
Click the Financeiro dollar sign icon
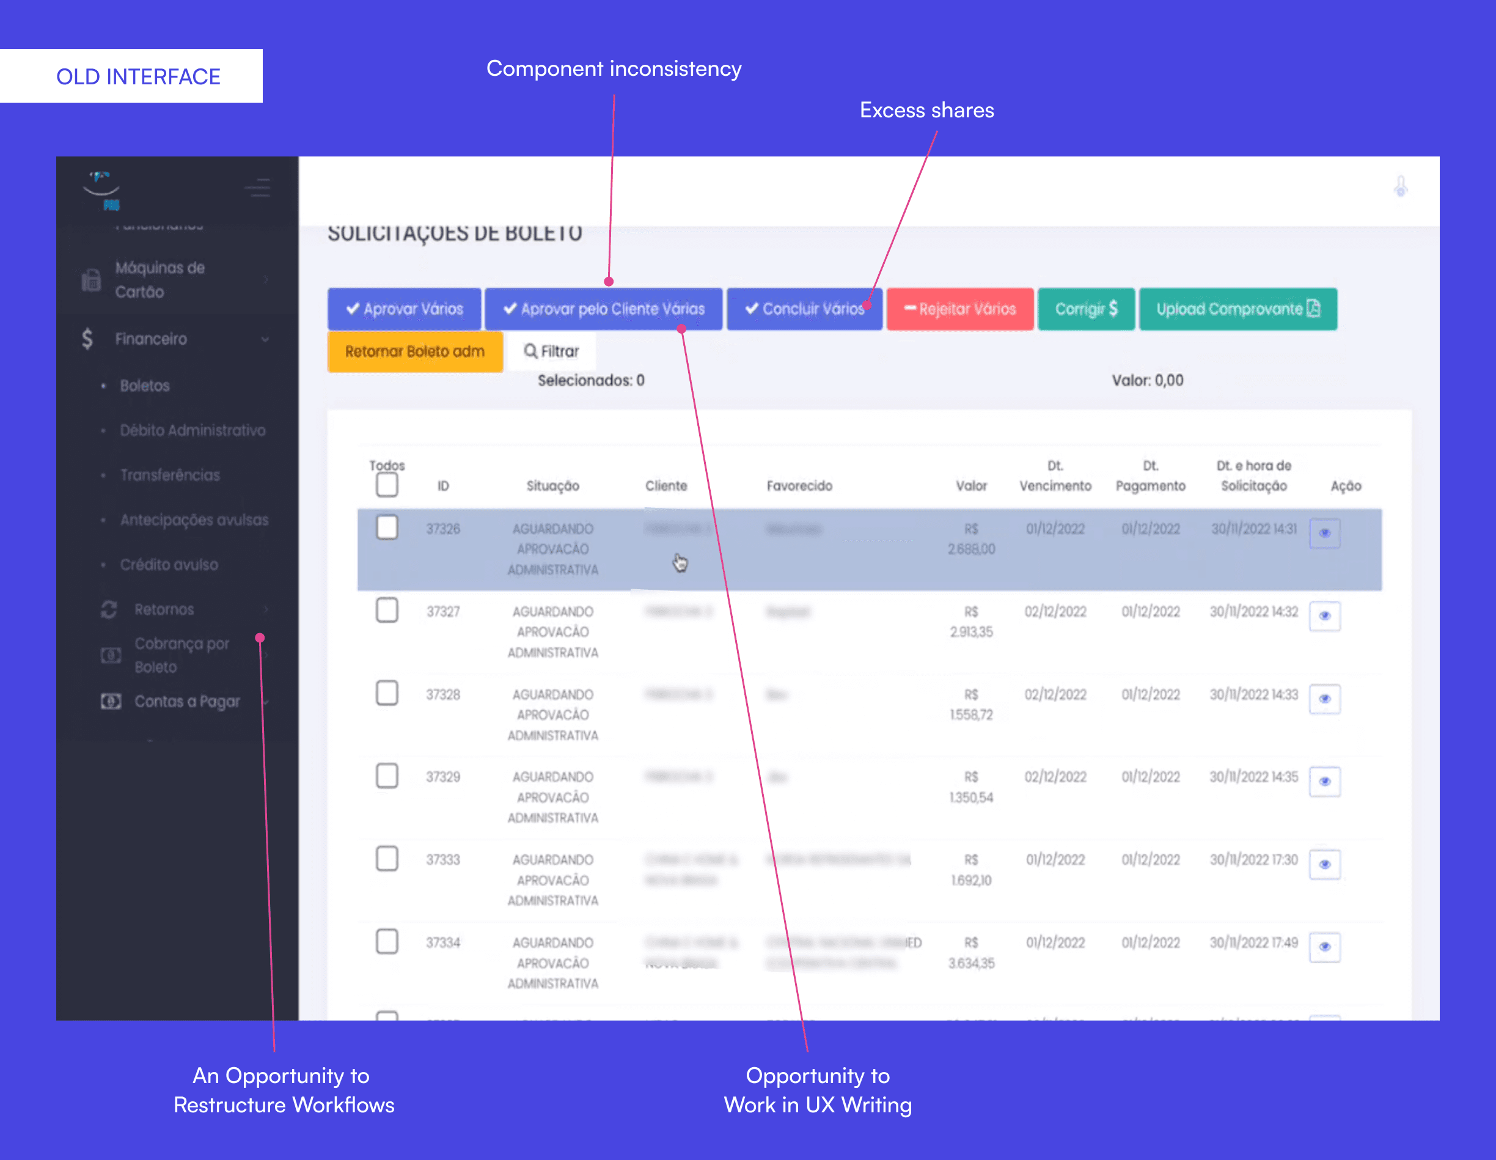[x=87, y=339]
